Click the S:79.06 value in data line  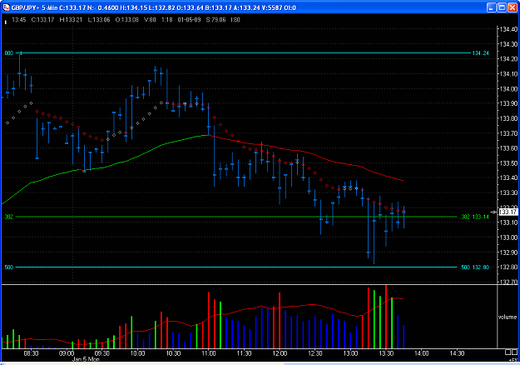(x=215, y=20)
